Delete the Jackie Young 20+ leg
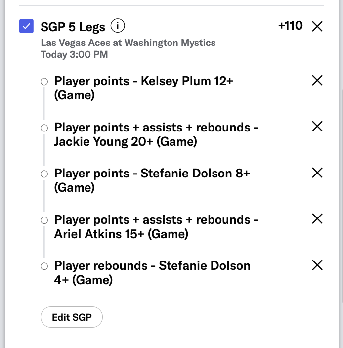 [x=317, y=127]
